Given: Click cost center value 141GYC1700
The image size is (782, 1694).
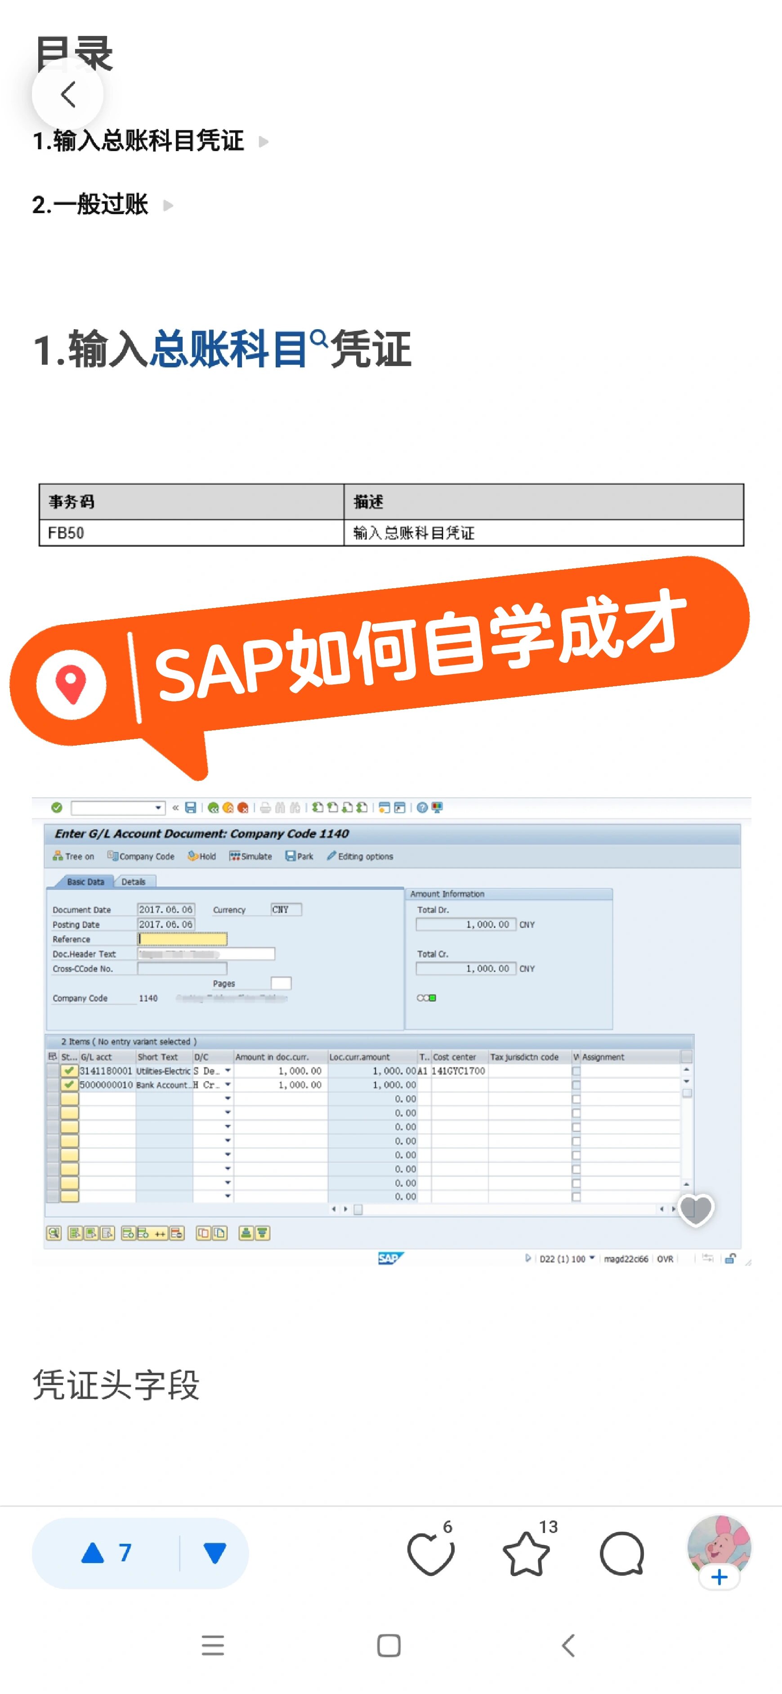Looking at the screenshot, I should (x=458, y=1071).
